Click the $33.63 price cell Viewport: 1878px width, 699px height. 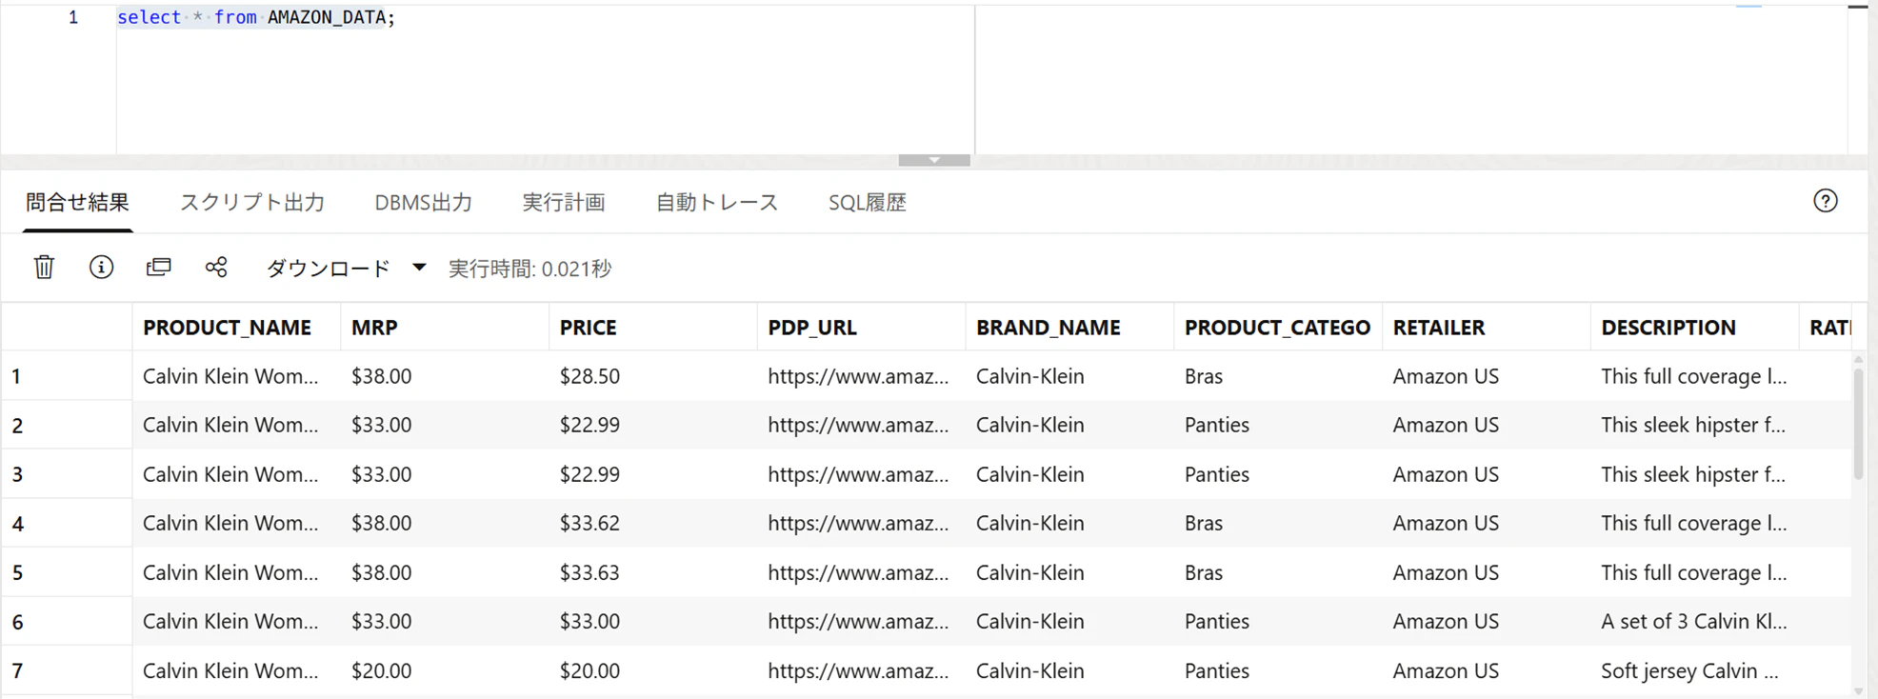653,572
